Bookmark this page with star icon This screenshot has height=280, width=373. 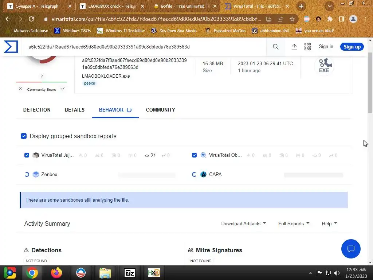(292, 19)
